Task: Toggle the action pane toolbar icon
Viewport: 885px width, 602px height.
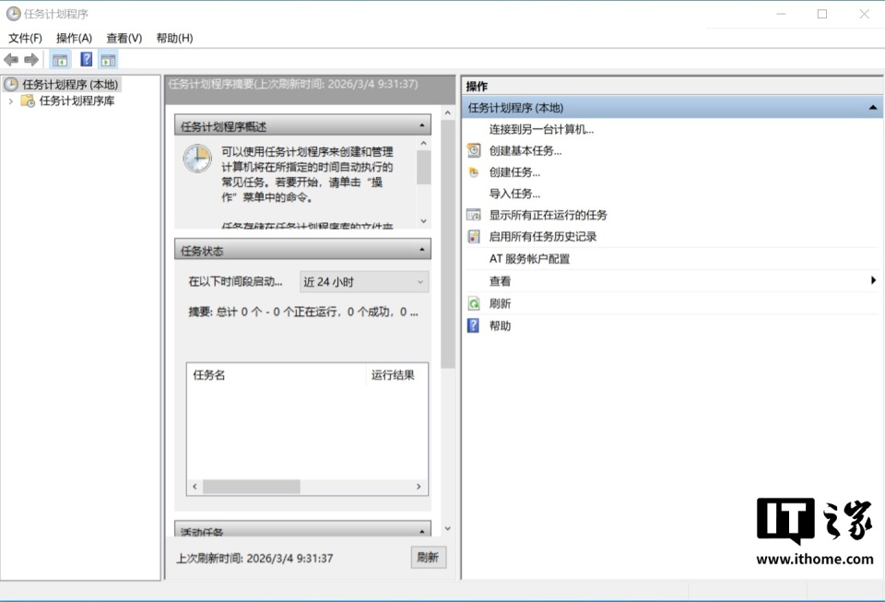Action: pyautogui.click(x=109, y=59)
